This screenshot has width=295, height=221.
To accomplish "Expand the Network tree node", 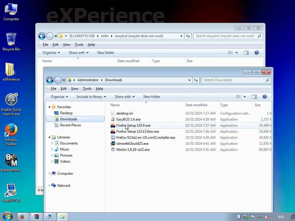I will click(49, 185).
